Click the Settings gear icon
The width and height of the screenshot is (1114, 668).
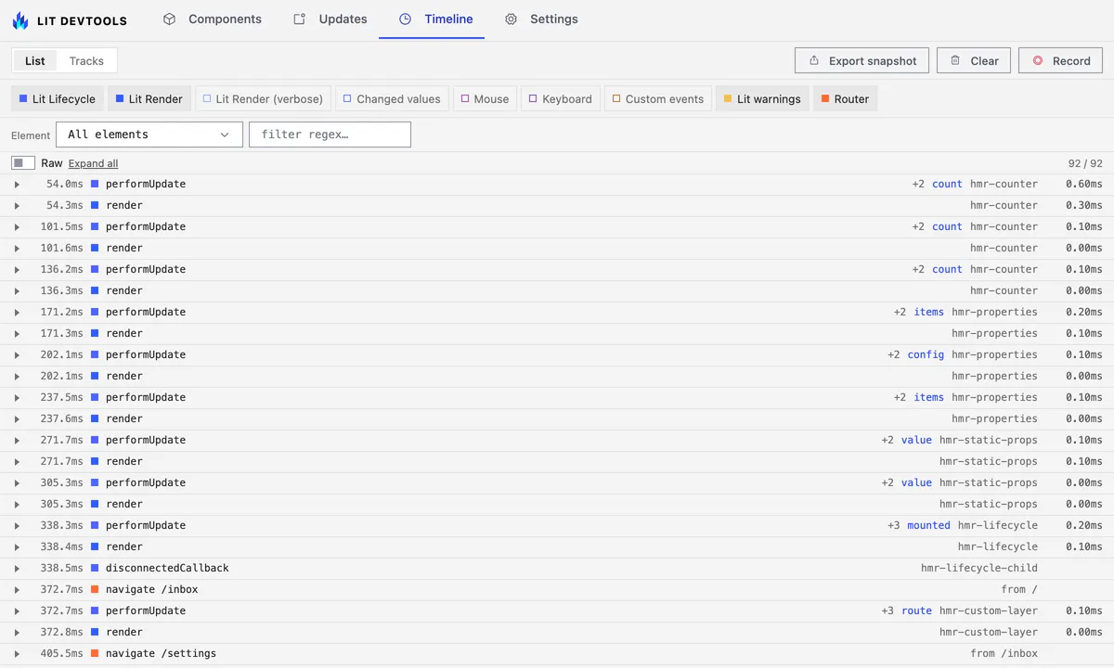(x=511, y=19)
